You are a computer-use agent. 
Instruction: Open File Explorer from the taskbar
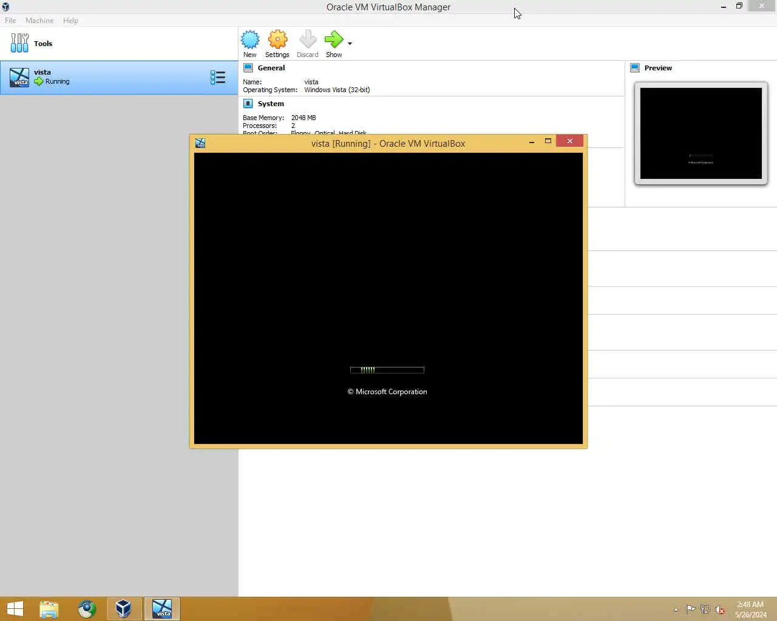[49, 609]
